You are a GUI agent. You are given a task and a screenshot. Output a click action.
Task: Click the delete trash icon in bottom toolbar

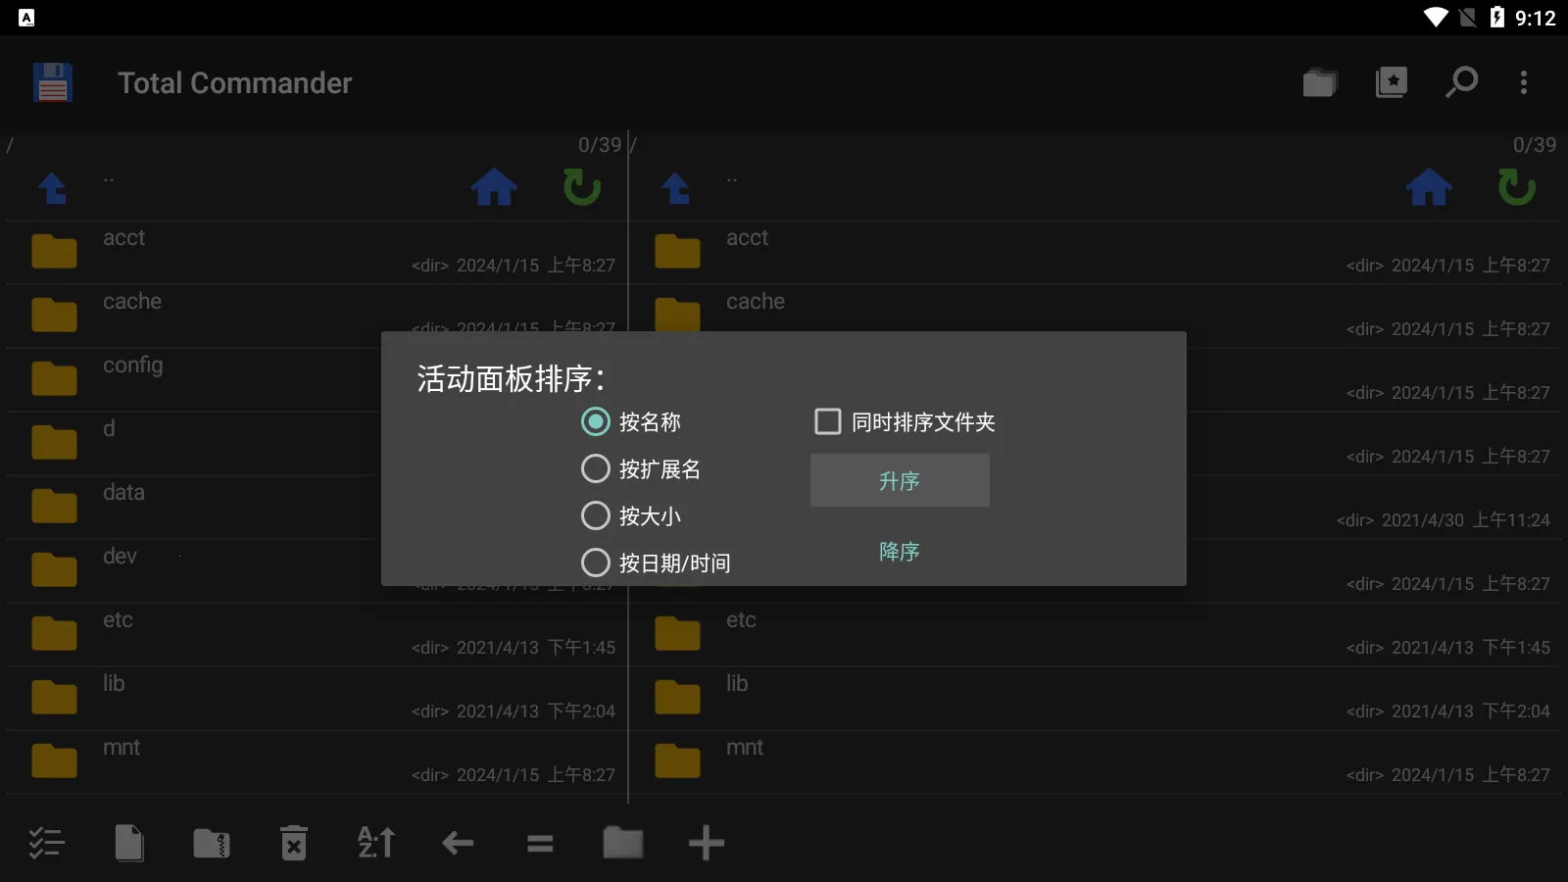pos(294,843)
